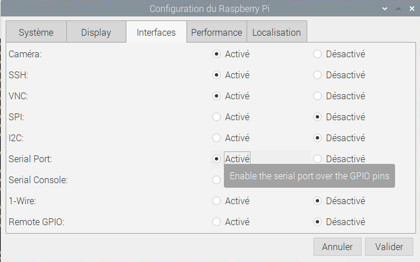Enable Serial Console radio button
Image resolution: width=420 pixels, height=262 pixels.
(x=217, y=180)
